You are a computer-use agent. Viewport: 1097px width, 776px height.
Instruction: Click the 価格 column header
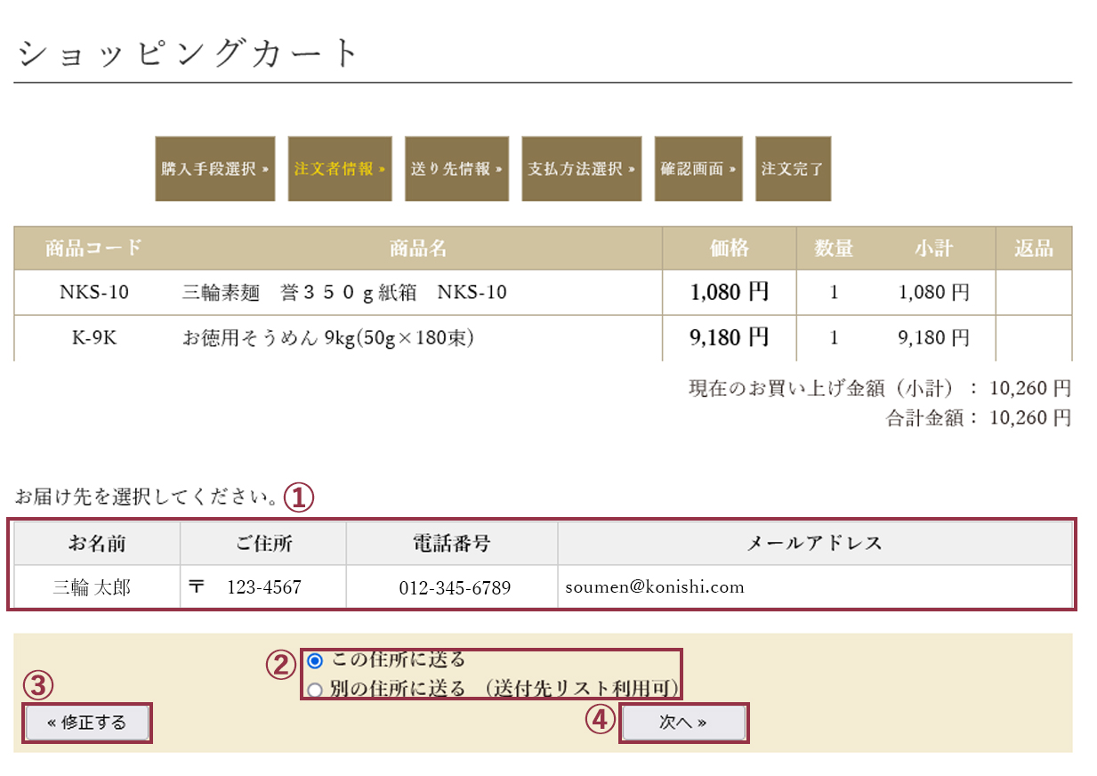tap(728, 248)
